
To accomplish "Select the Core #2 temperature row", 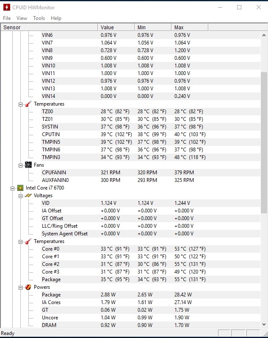I will (130, 264).
